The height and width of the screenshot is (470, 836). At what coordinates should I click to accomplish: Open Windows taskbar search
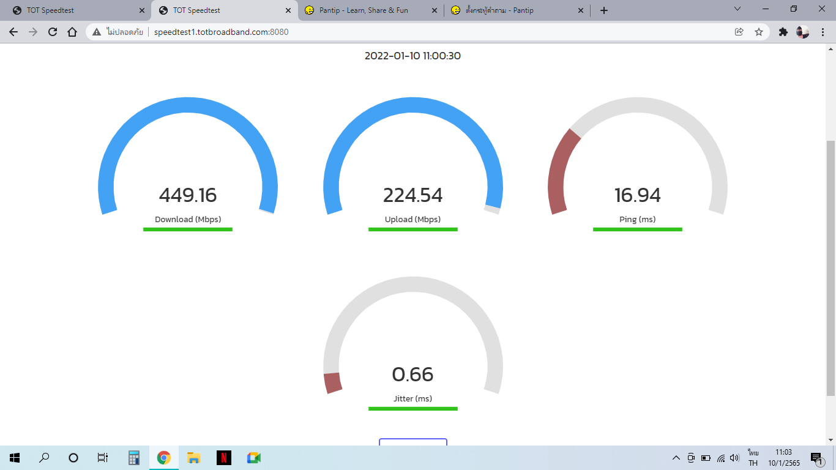click(44, 458)
